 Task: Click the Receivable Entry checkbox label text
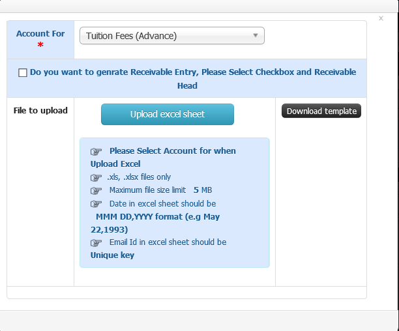pyautogui.click(x=193, y=79)
